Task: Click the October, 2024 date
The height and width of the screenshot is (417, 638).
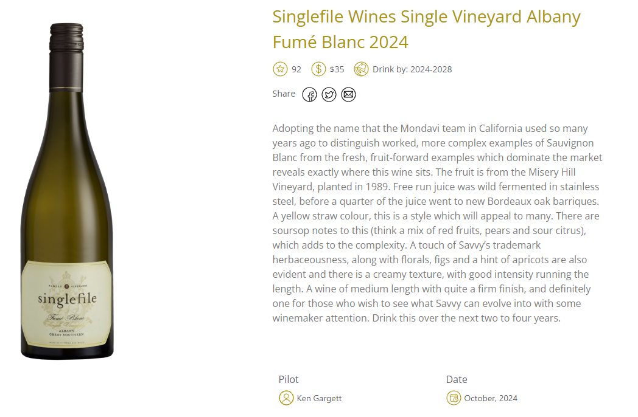Action: (491, 398)
